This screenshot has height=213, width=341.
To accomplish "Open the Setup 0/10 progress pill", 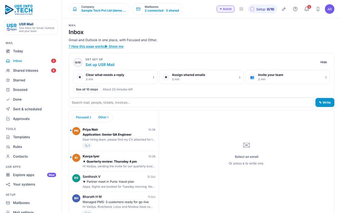I will coord(263,9).
